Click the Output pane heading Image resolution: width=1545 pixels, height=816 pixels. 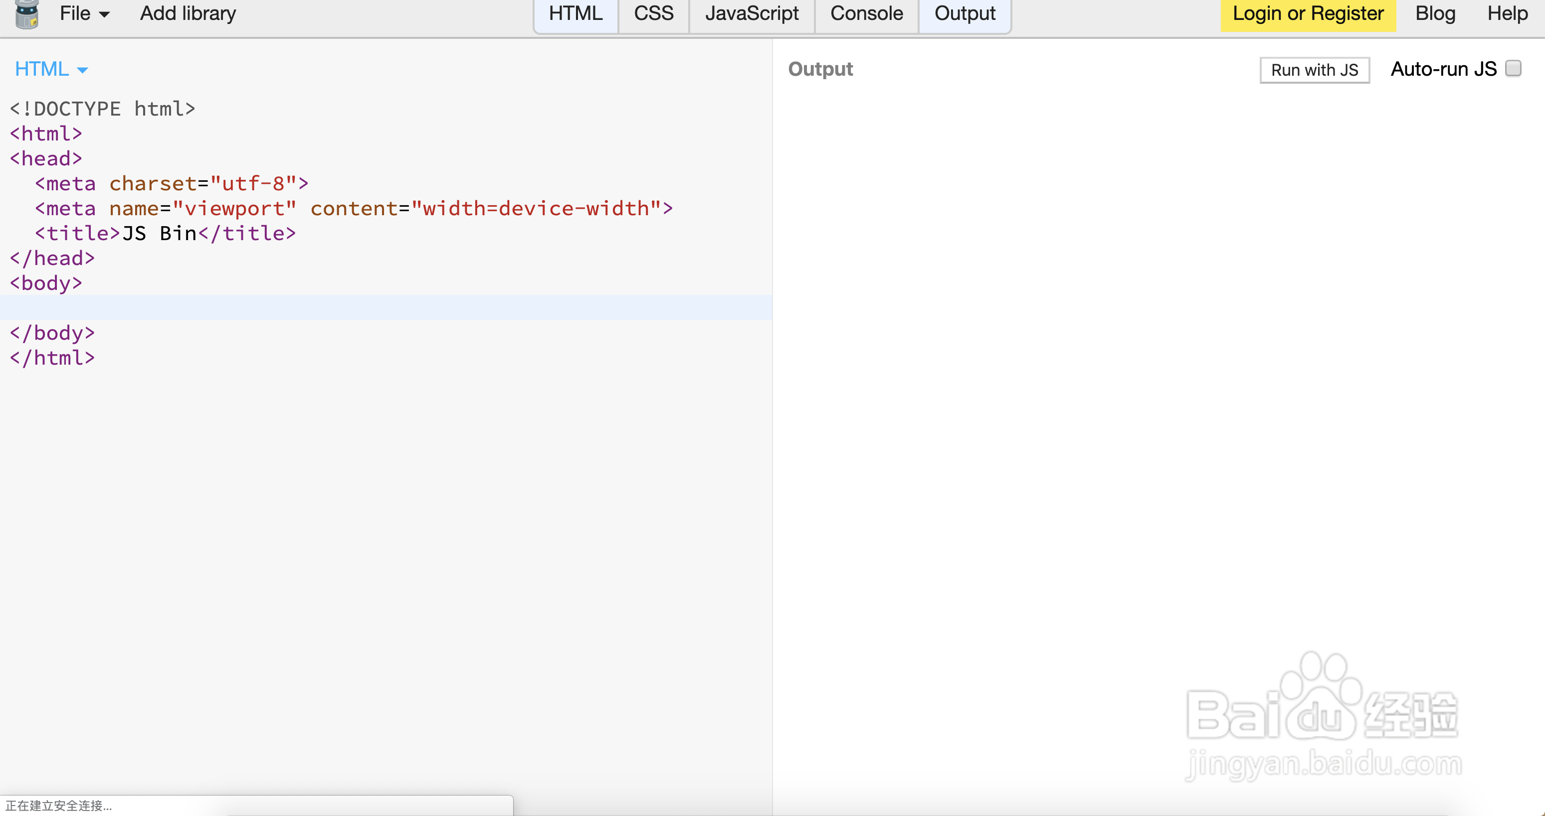[x=820, y=69]
